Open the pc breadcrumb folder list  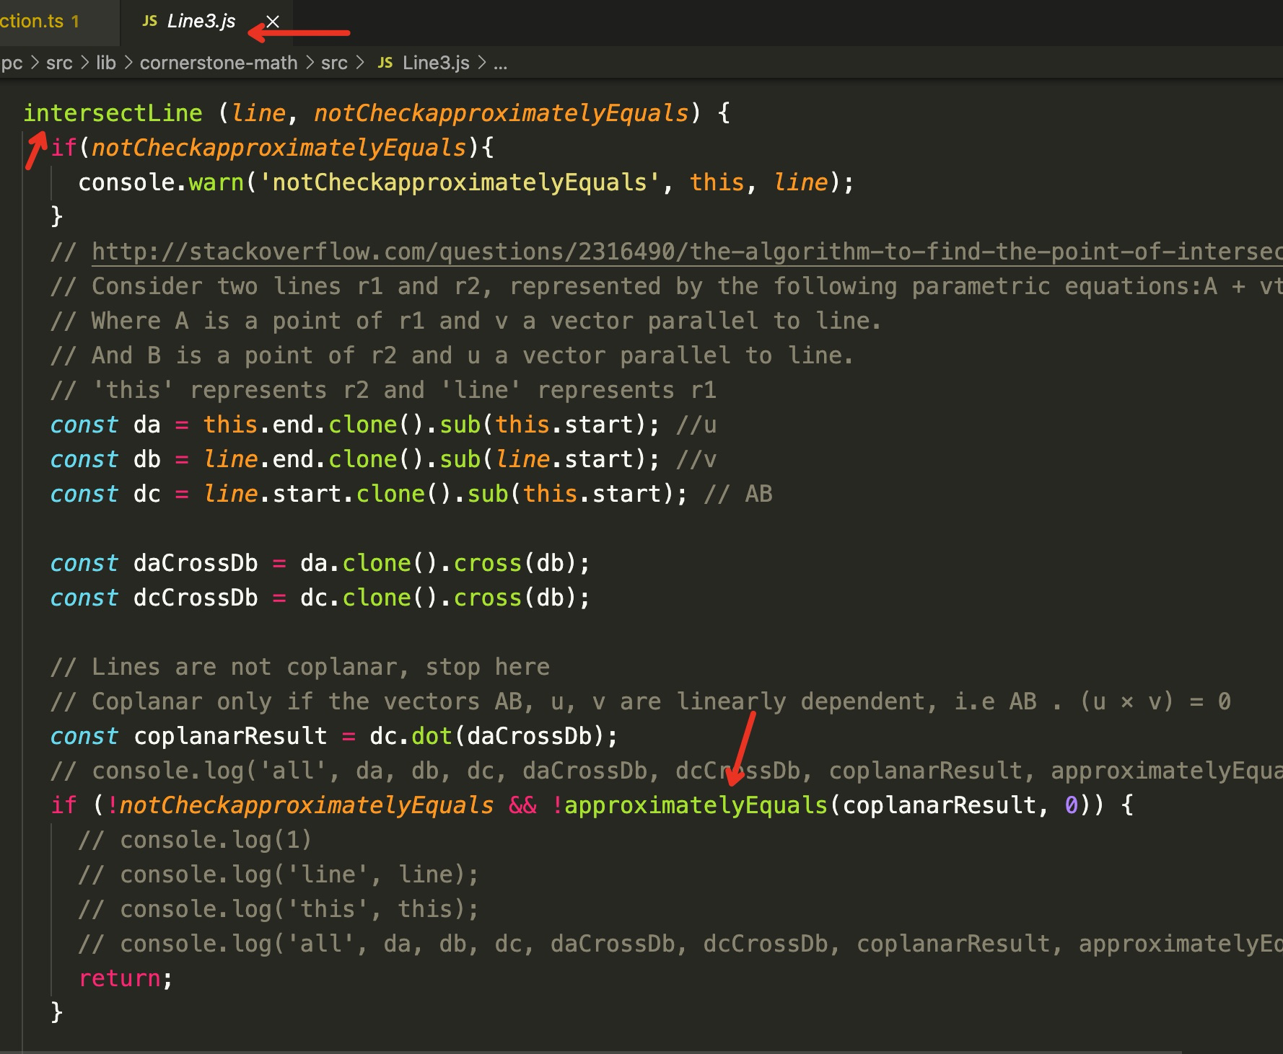click(x=11, y=63)
